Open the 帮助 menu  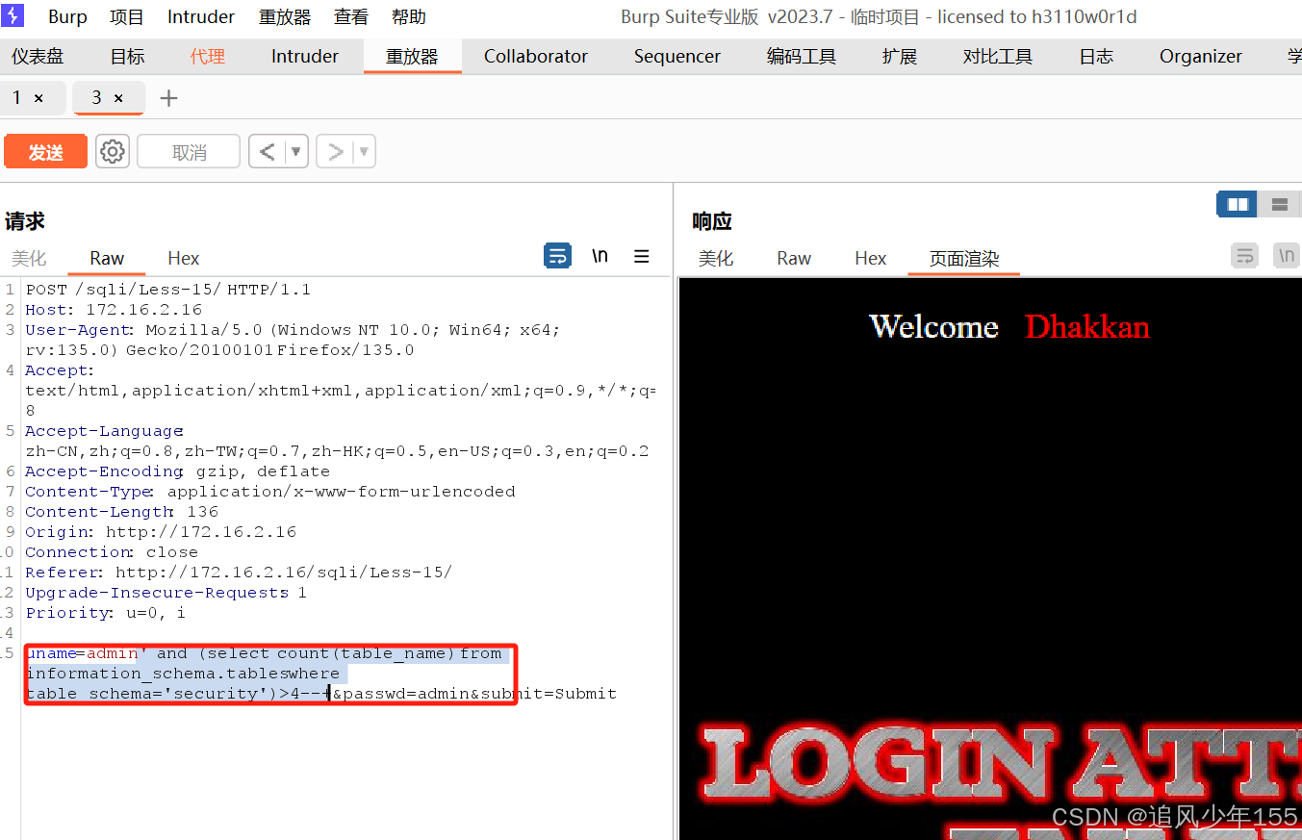pos(409,16)
